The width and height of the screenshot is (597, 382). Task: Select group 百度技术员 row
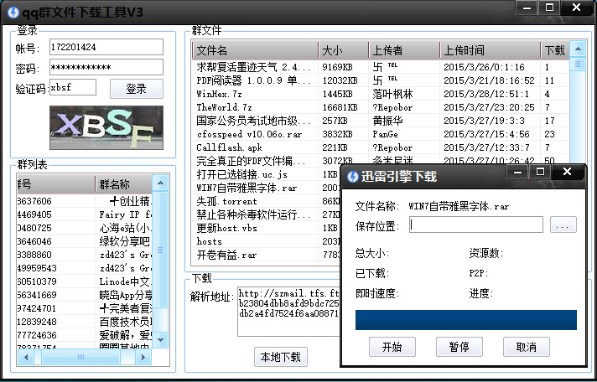(x=85, y=322)
